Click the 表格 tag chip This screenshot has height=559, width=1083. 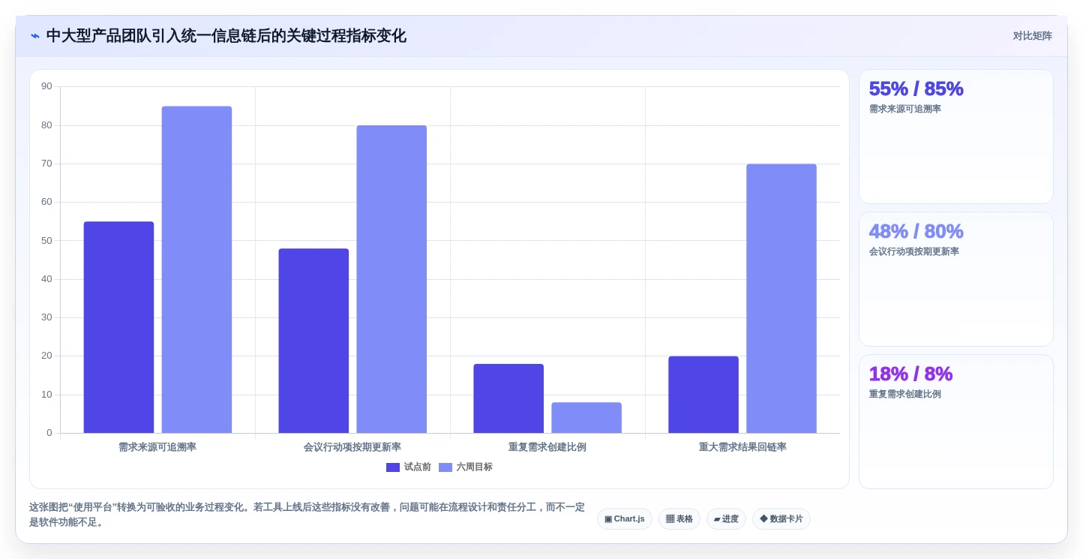(x=679, y=519)
